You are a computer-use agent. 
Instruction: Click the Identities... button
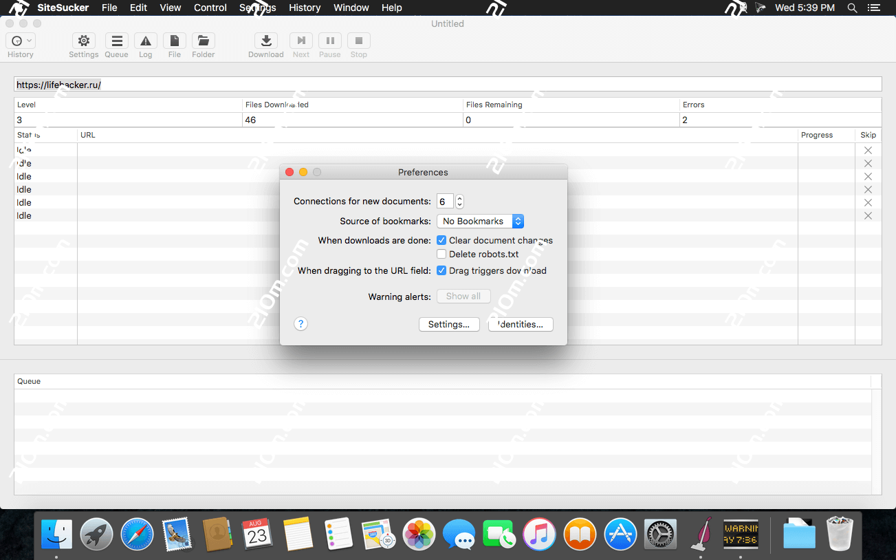point(521,324)
